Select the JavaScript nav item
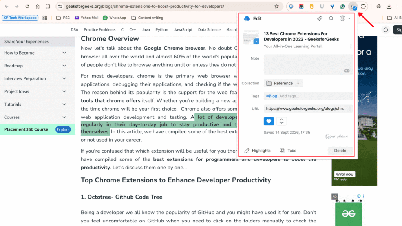The height and width of the screenshot is (226, 402). tap(183, 30)
